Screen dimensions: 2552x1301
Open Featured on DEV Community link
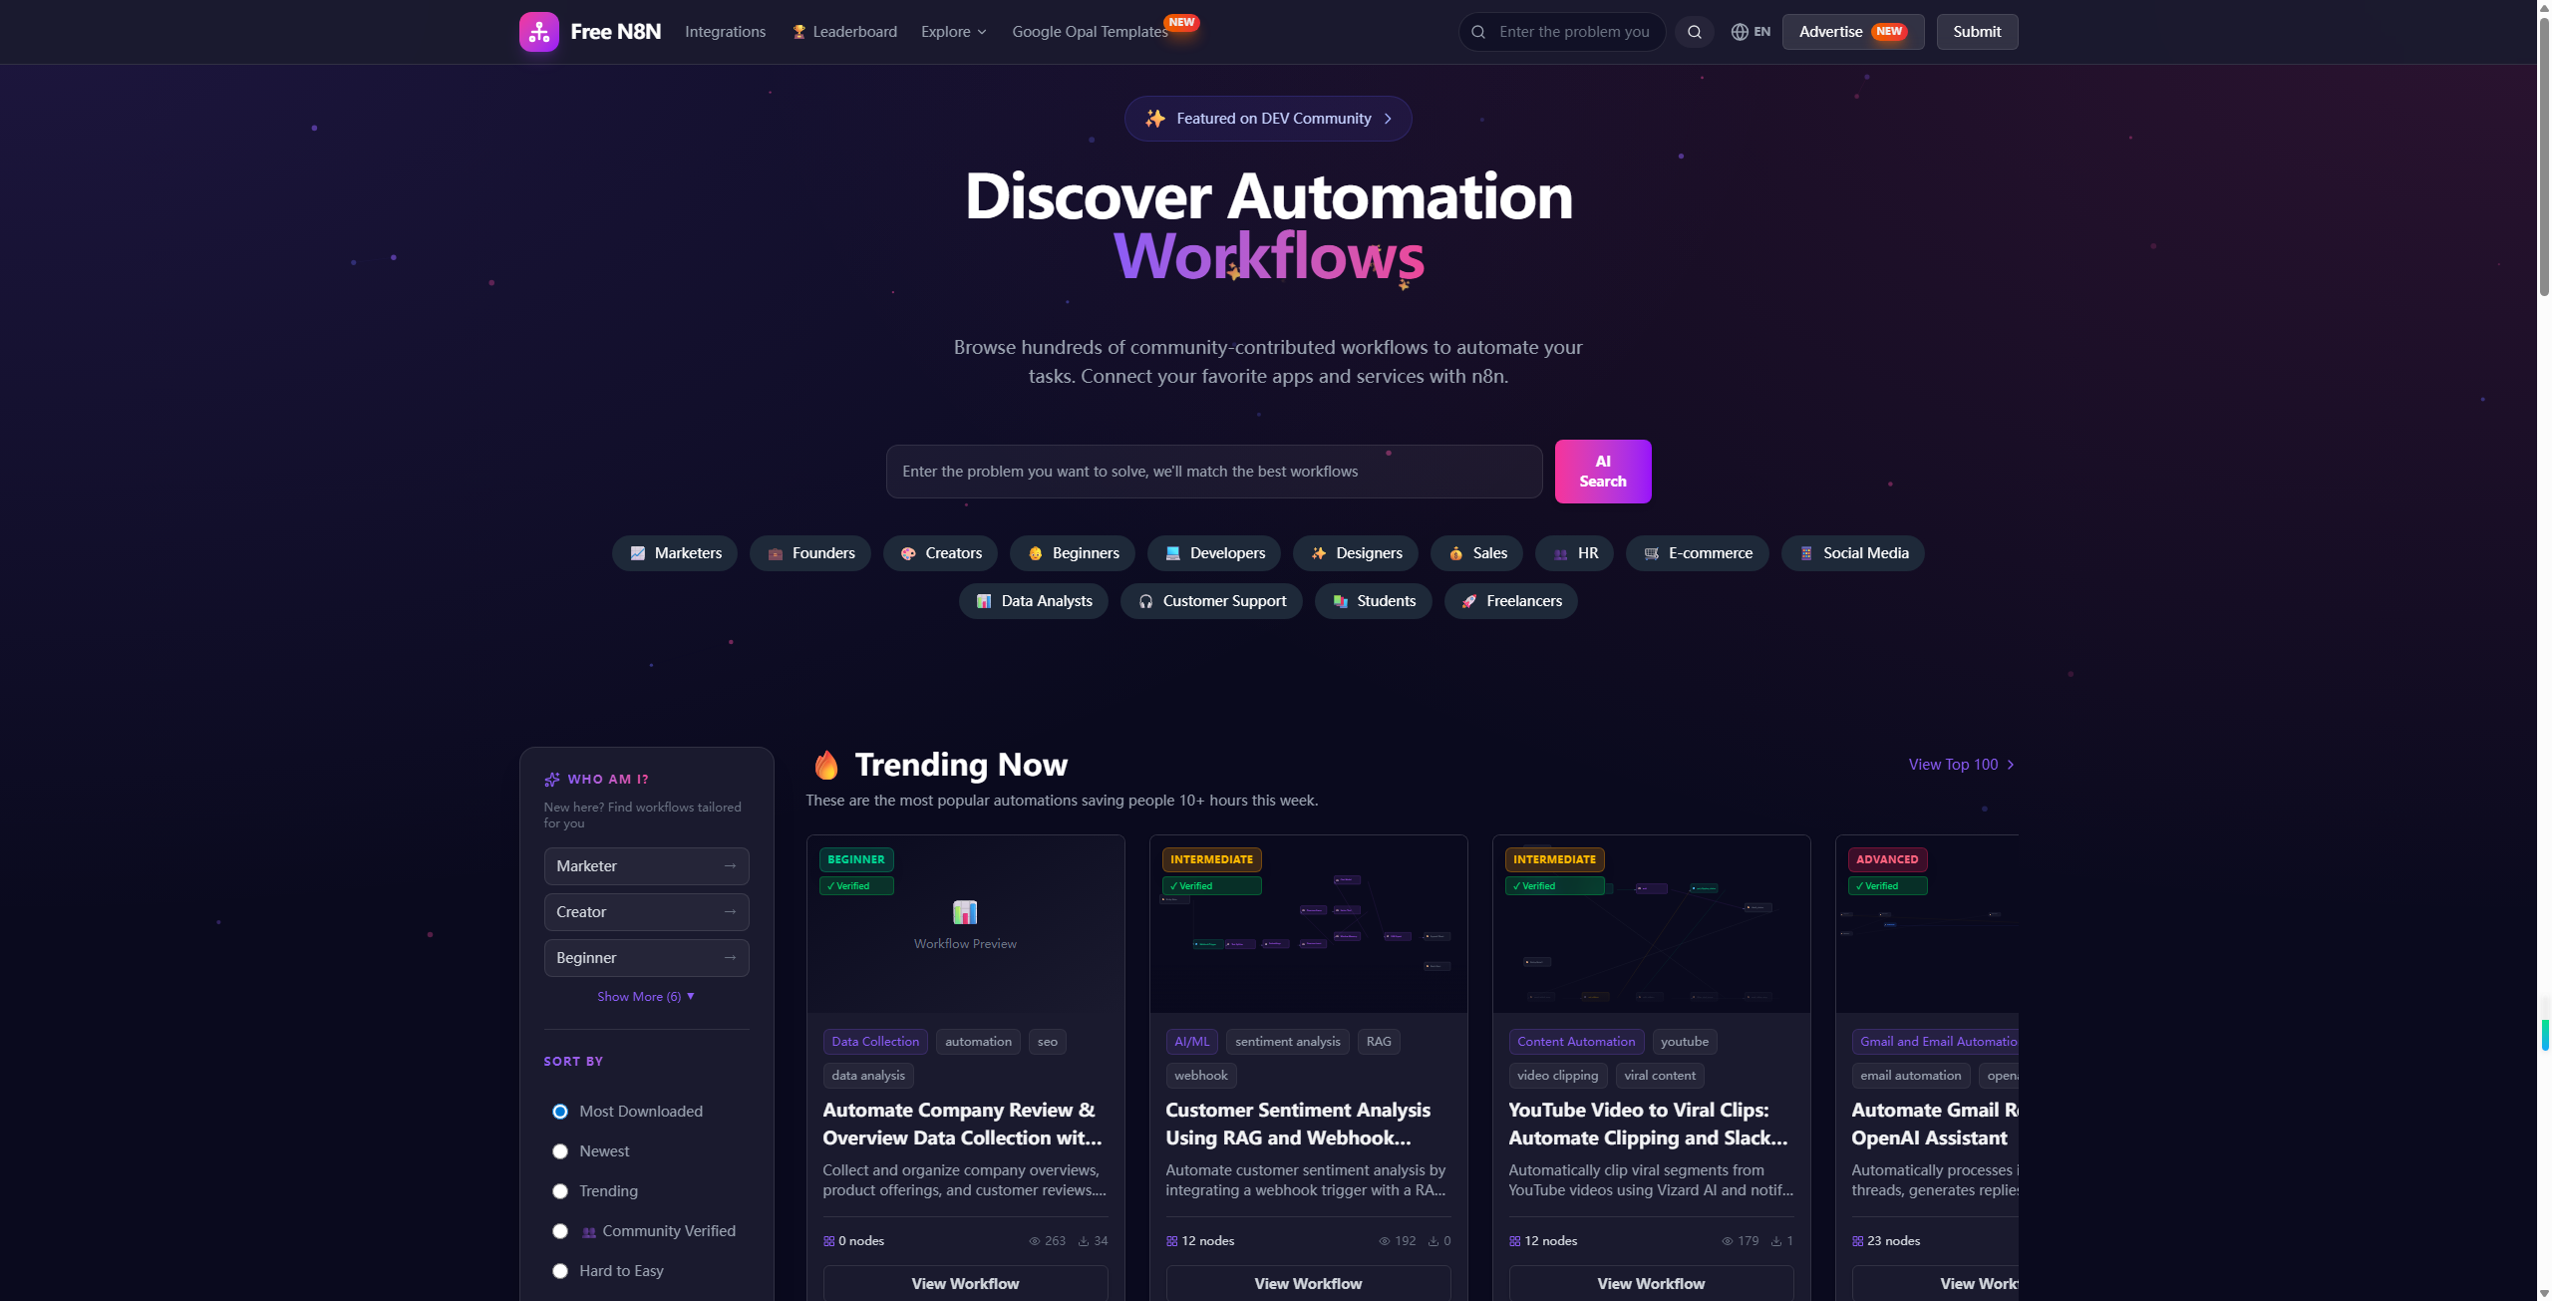(x=1268, y=119)
